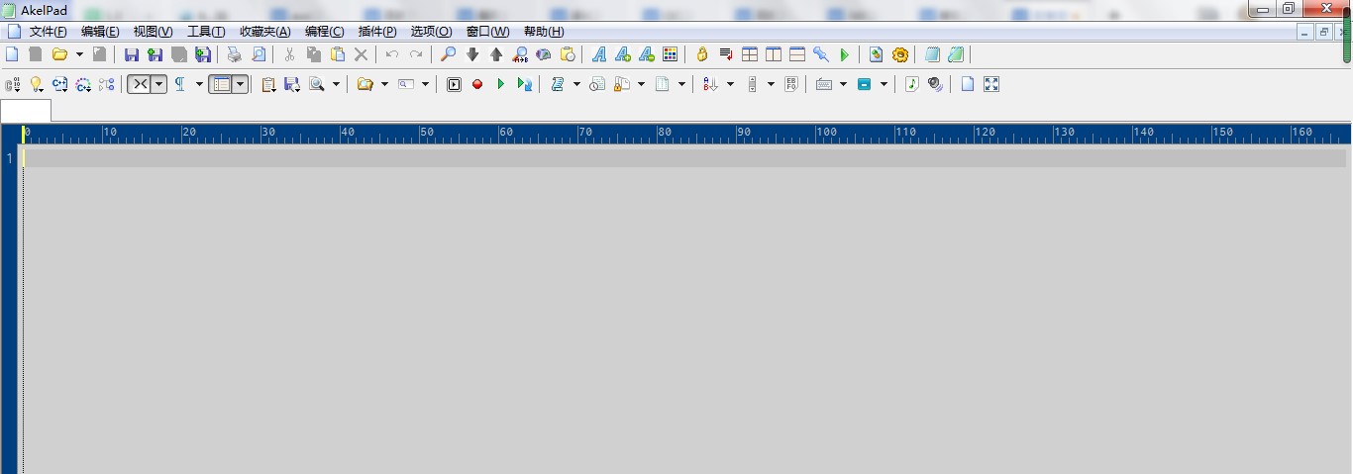The width and height of the screenshot is (1353, 474).
Task: Open the 插件(P) menu
Action: pyautogui.click(x=377, y=32)
